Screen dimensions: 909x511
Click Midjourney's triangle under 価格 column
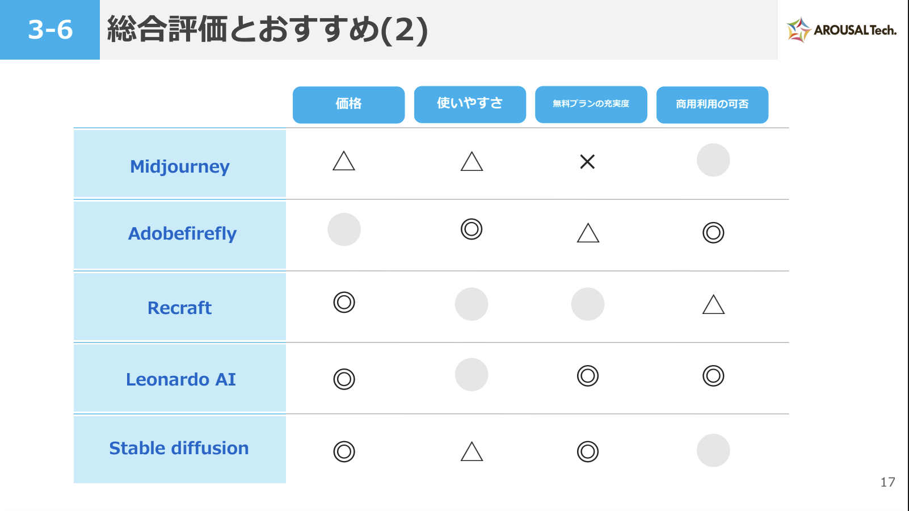click(x=344, y=161)
